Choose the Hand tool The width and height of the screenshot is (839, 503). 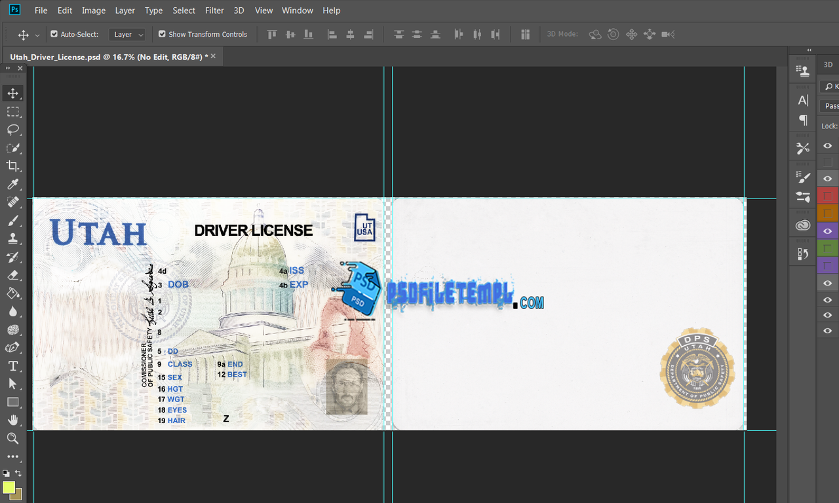(13, 420)
